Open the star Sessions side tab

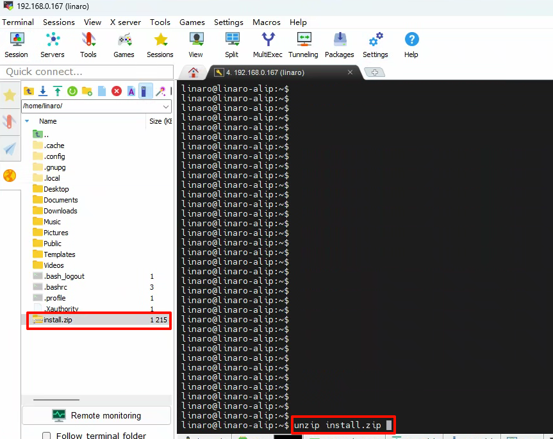(x=10, y=95)
